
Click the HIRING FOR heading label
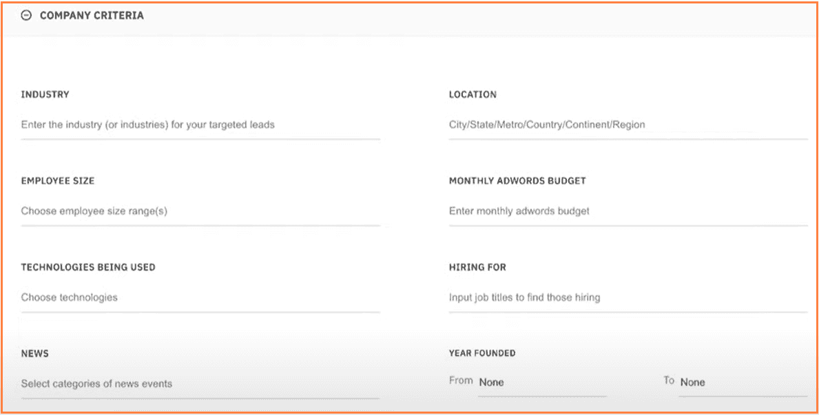(477, 267)
